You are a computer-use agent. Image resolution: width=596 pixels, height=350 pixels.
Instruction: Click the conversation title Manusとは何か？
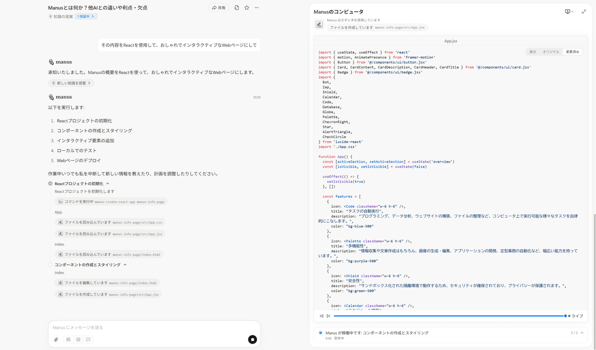pyautogui.click(x=98, y=7)
